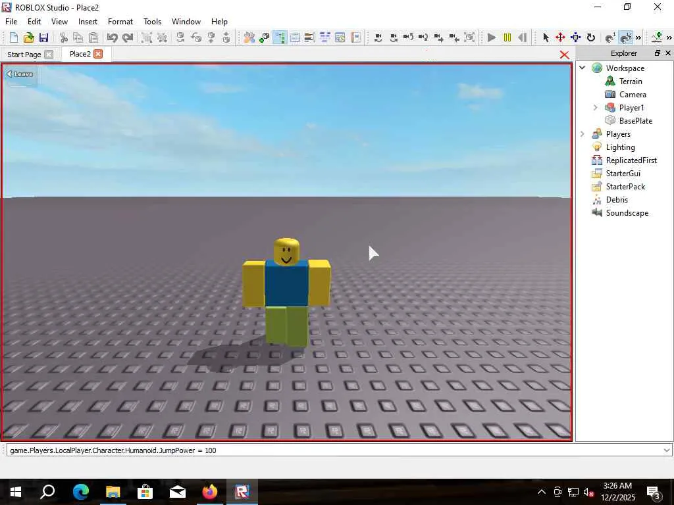Open the Toolbox with bricks icon
Screen dimensions: 674x505
coord(249,37)
